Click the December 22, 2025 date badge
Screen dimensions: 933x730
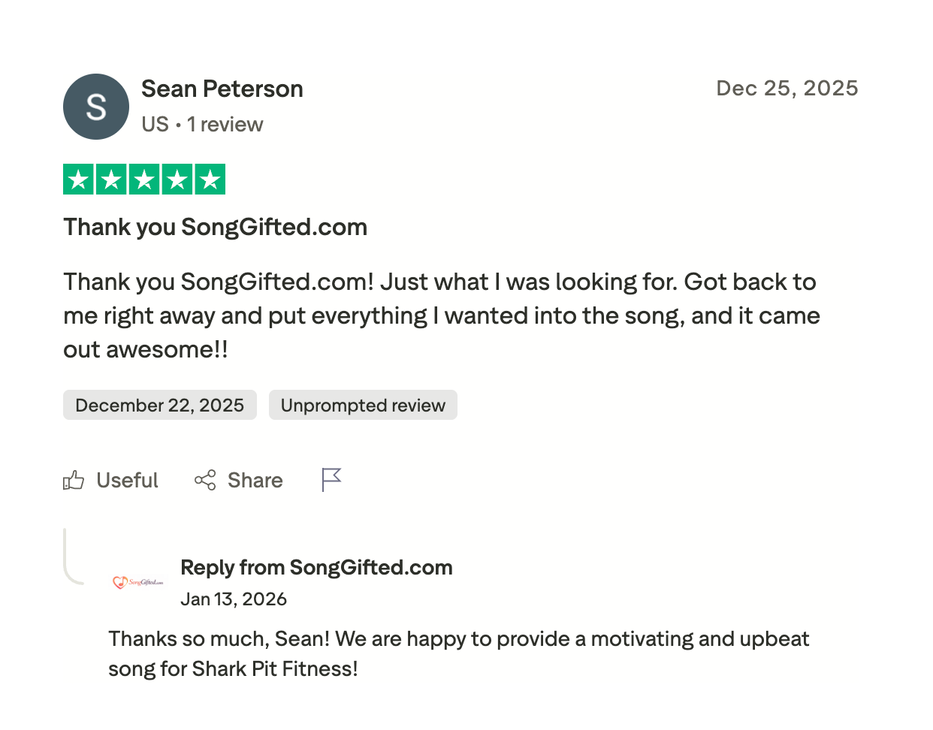tap(160, 406)
